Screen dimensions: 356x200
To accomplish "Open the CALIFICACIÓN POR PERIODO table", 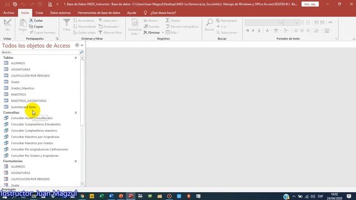I will [30, 76].
